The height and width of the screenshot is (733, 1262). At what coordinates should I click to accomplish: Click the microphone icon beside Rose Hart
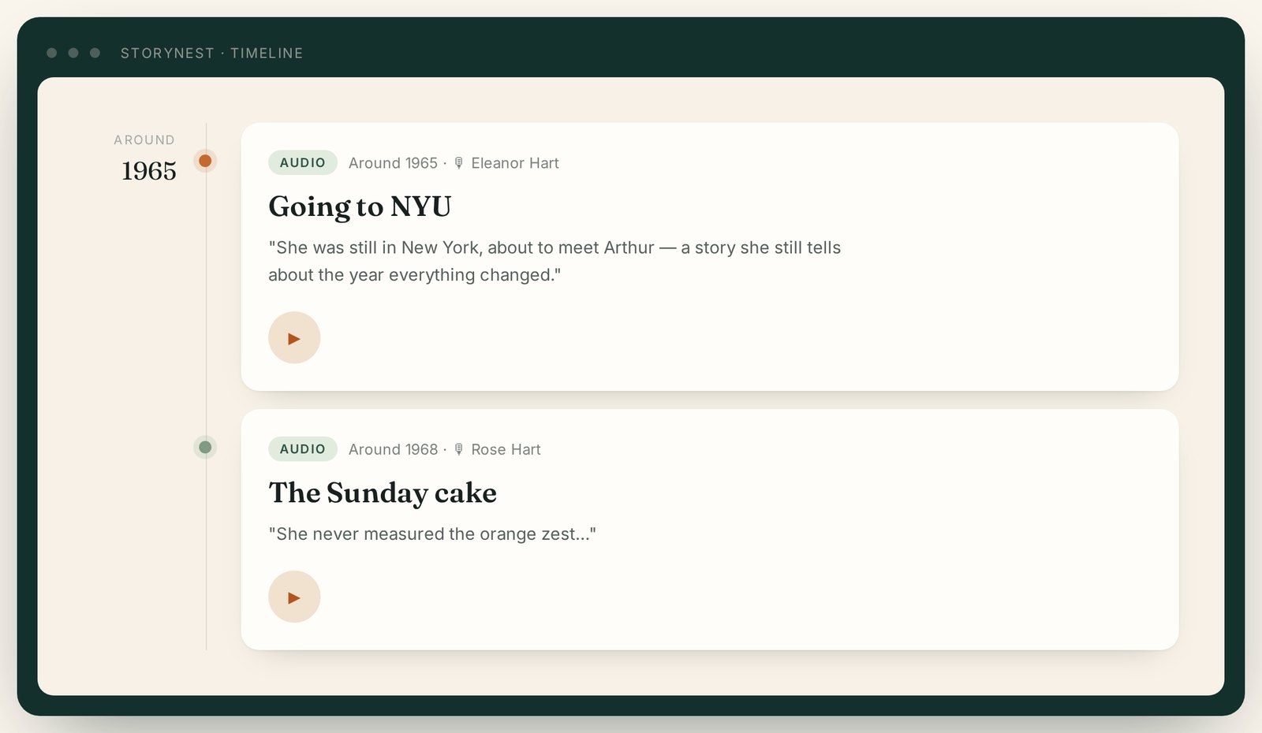458,449
